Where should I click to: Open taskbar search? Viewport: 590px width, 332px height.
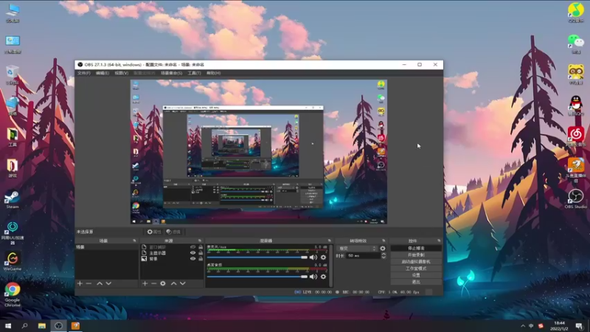pos(25,325)
